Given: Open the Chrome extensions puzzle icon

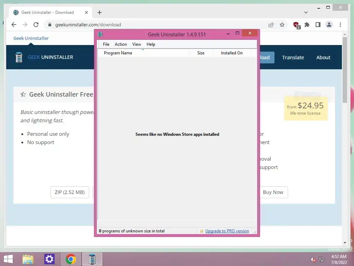Looking at the screenshot, I should 307,25.
